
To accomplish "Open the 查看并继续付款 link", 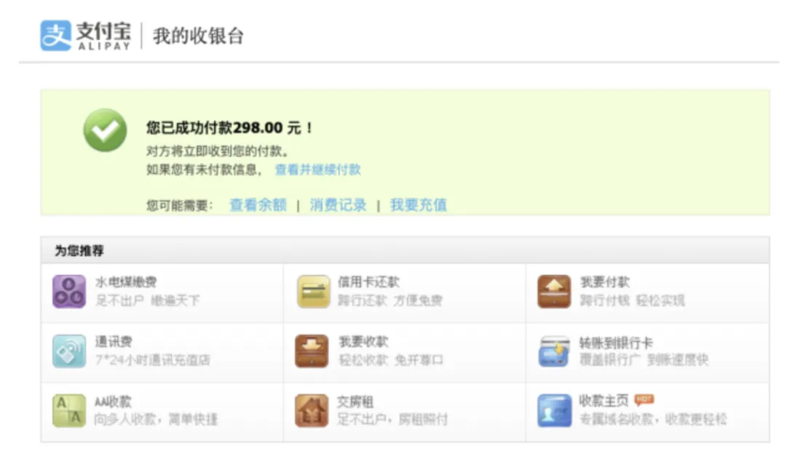I will pos(317,170).
